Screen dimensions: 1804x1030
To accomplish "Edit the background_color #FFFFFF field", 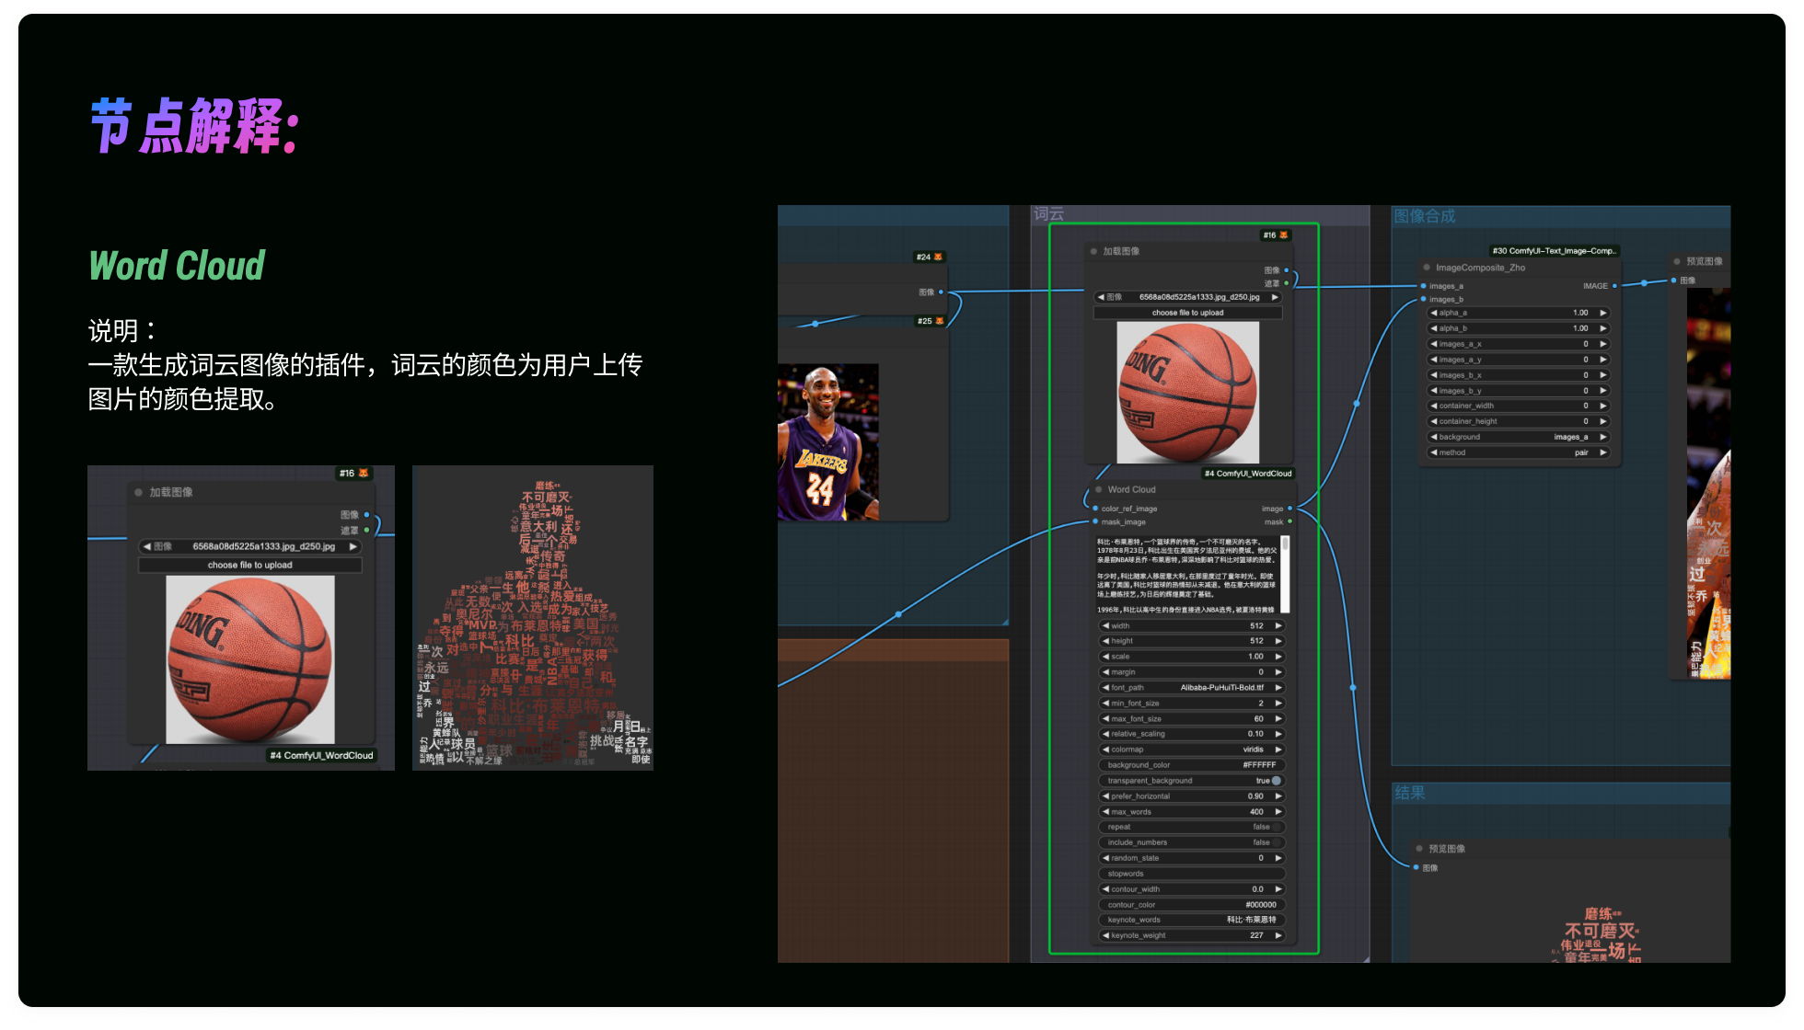I will pyautogui.click(x=1191, y=765).
